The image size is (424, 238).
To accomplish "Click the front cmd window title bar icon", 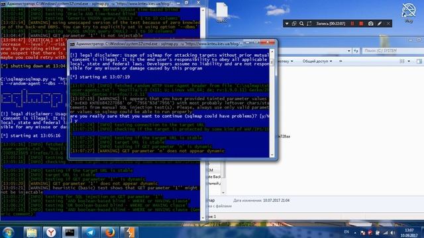I will pos(72,44).
